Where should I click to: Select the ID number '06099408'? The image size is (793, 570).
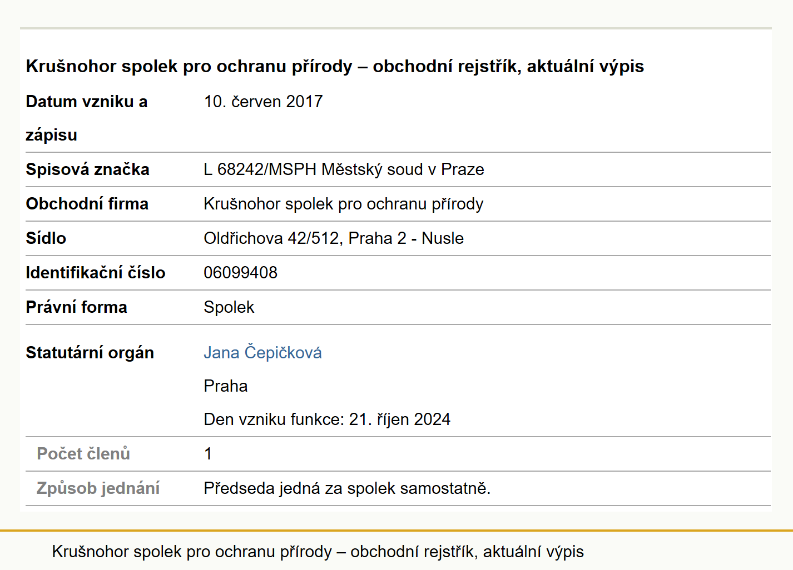(241, 273)
